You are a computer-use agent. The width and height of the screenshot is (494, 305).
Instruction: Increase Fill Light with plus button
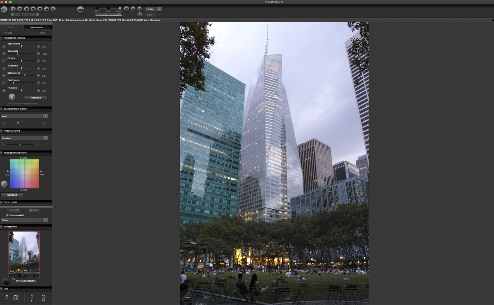(39, 90)
